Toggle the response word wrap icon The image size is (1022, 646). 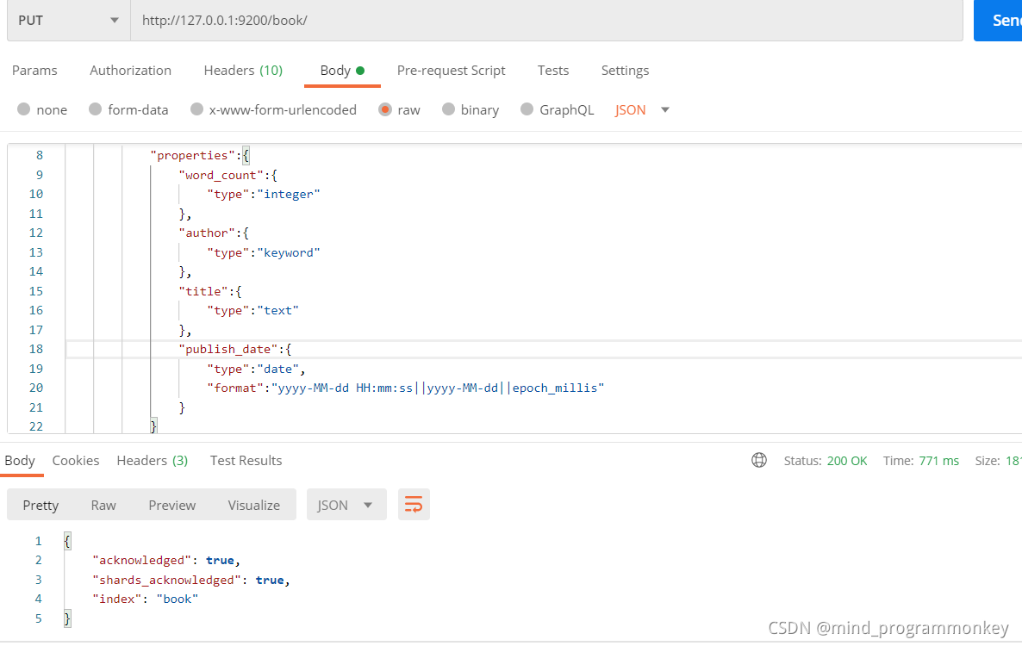(414, 505)
